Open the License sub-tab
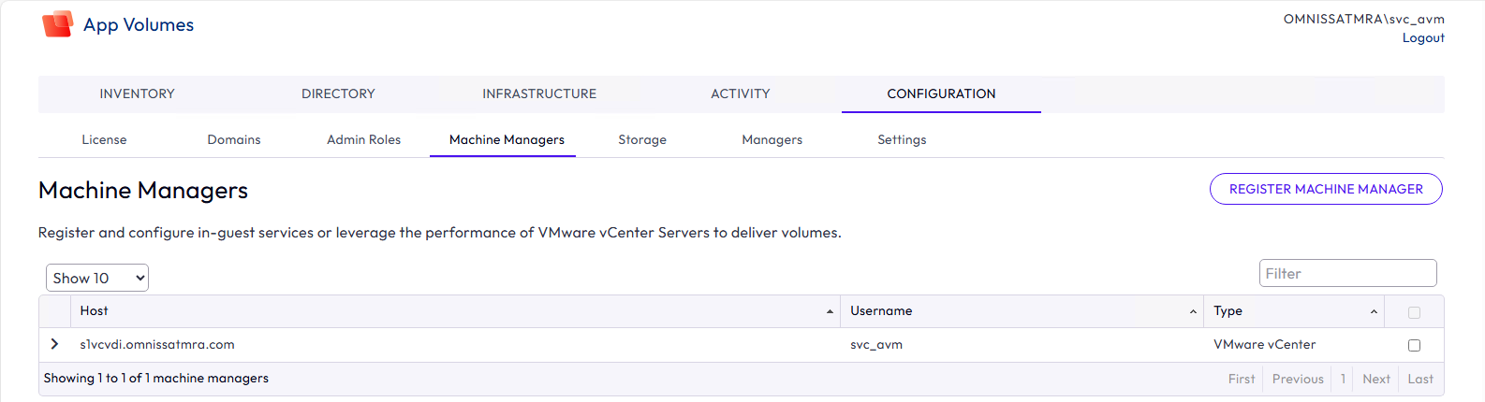This screenshot has width=1485, height=402. 104,139
